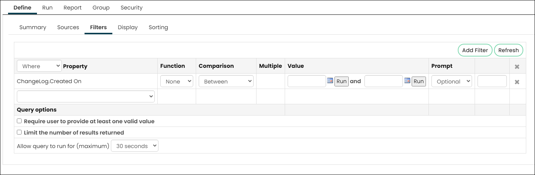Check Limit the number of results returned

click(19, 132)
